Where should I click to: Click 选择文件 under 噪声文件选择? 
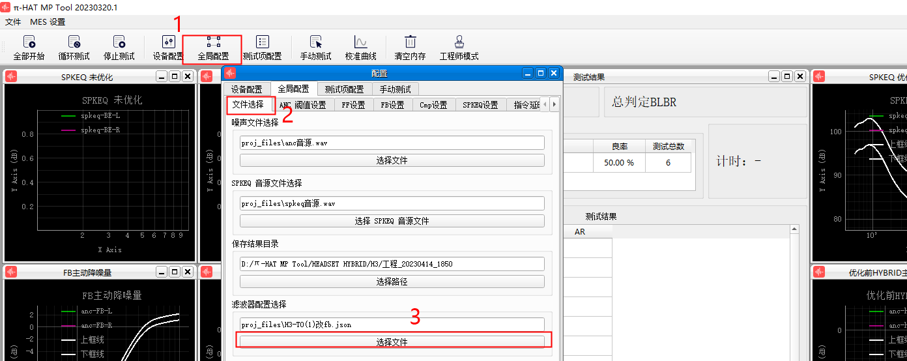(x=392, y=160)
